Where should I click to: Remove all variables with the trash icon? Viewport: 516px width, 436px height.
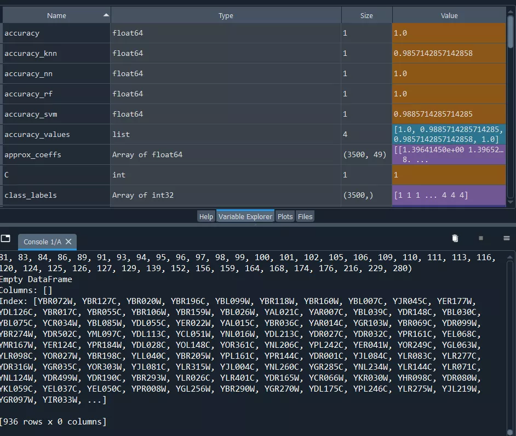(x=455, y=238)
